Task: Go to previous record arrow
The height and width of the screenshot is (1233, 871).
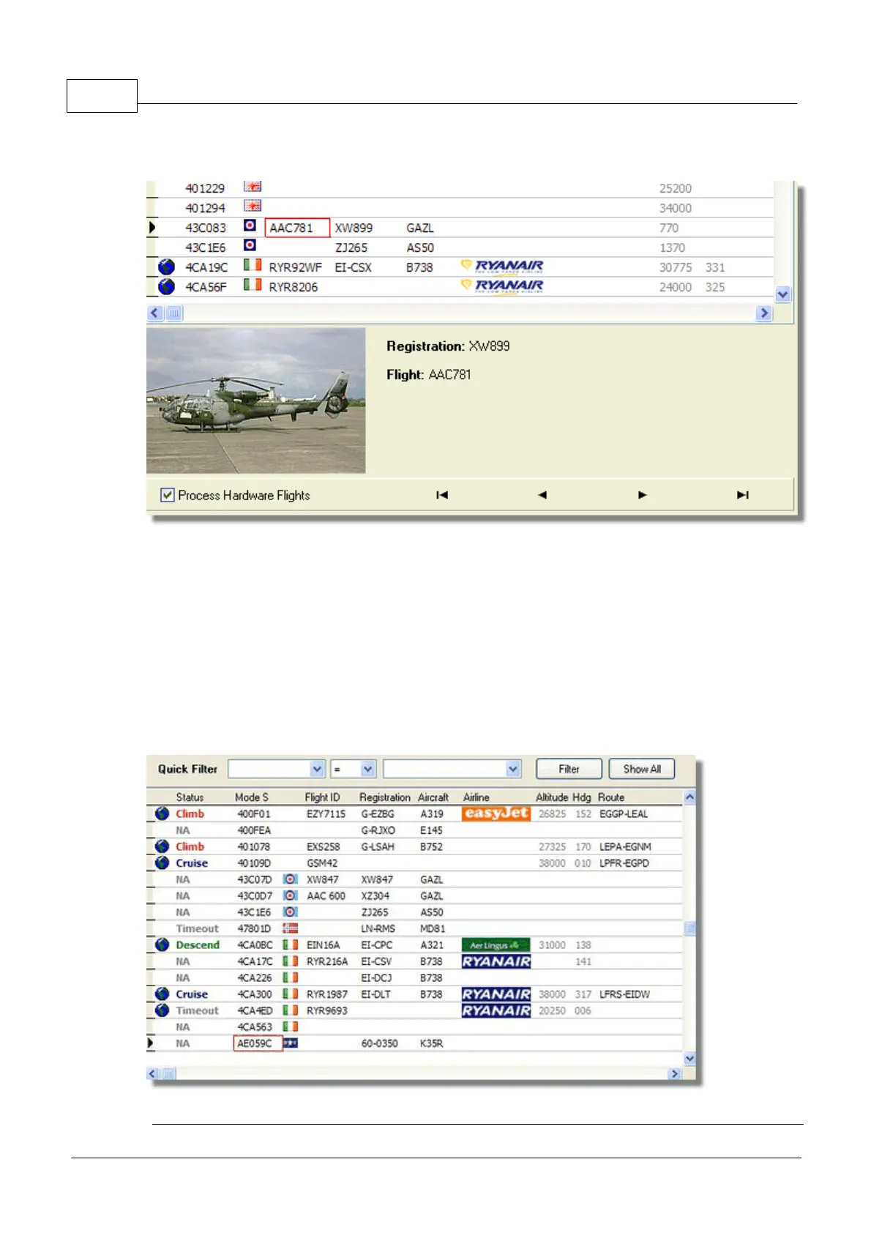Action: (x=542, y=495)
